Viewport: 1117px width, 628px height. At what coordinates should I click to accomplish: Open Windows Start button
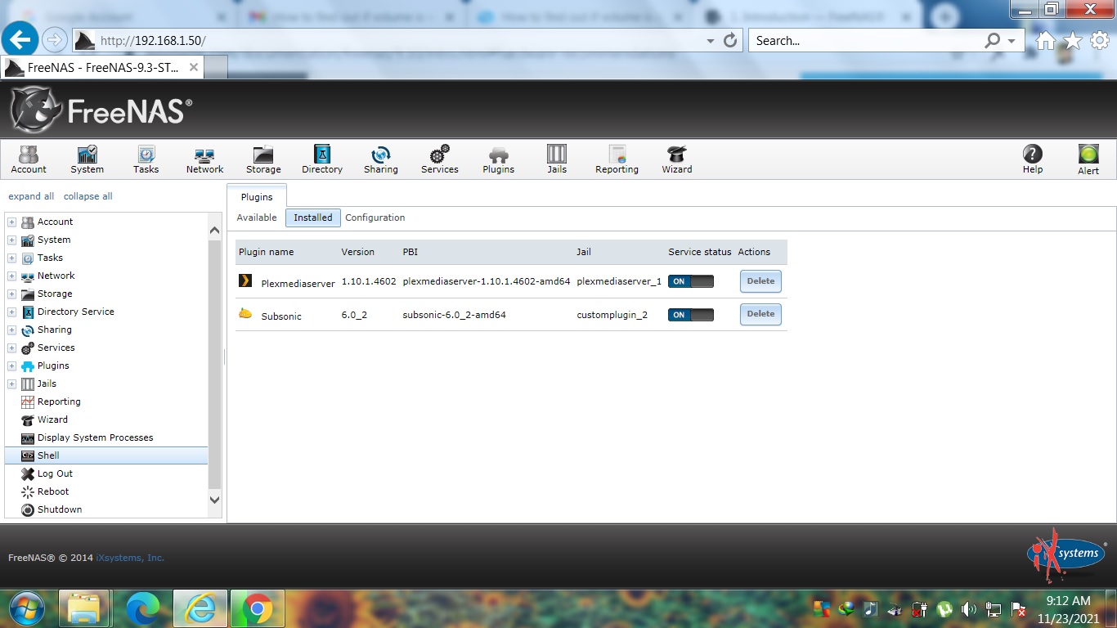tap(27, 608)
